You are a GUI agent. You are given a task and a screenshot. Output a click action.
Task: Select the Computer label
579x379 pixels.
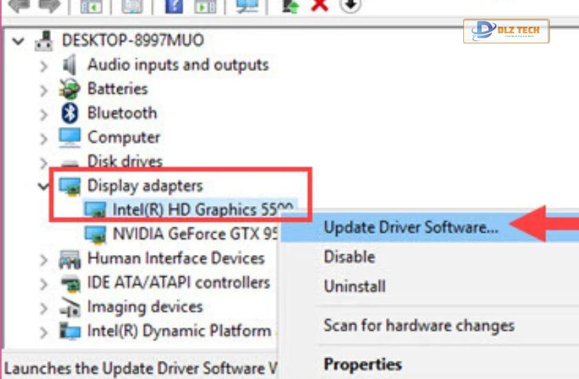[123, 138]
